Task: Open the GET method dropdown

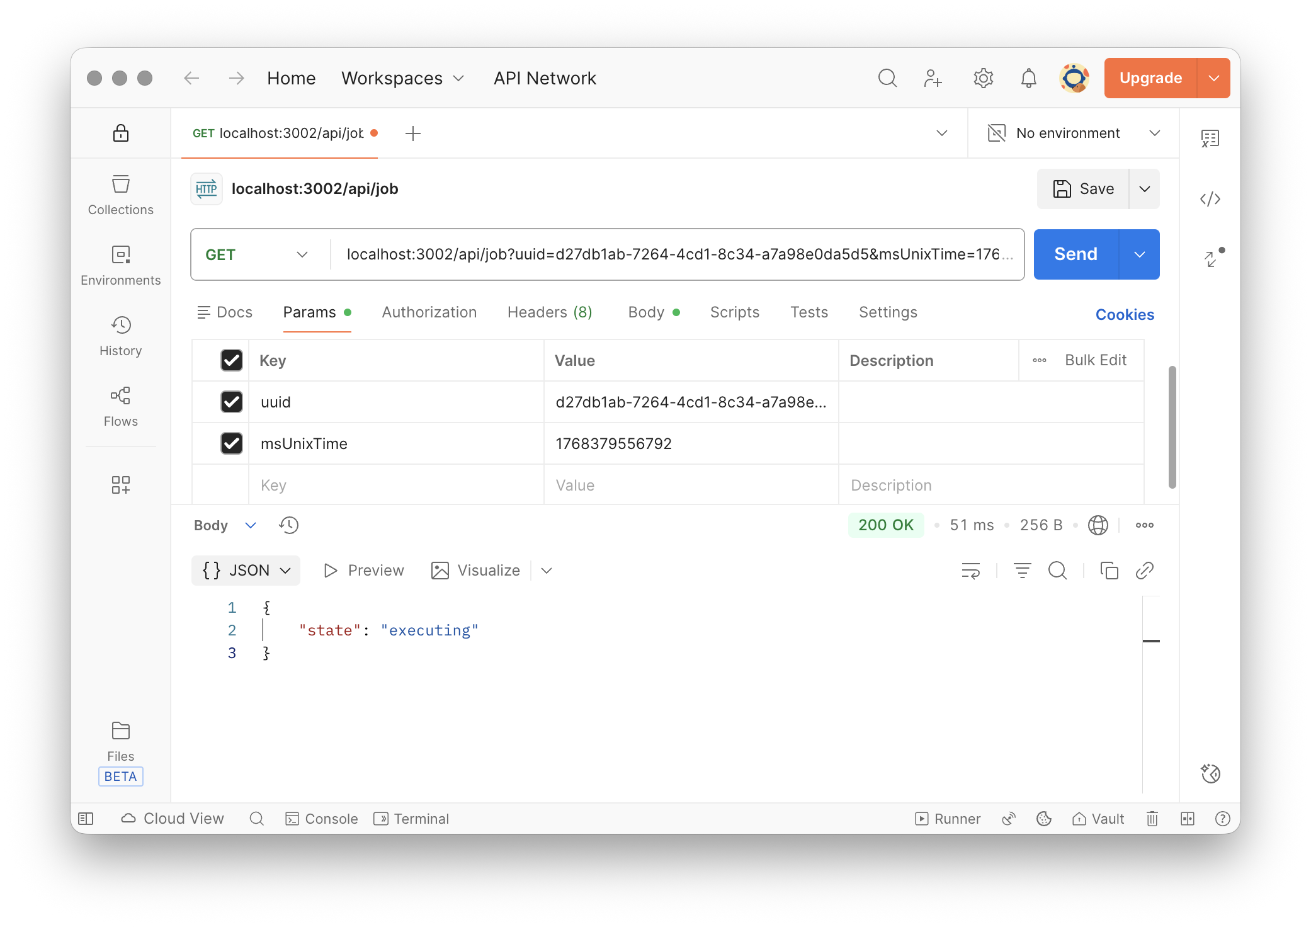Action: pos(257,254)
